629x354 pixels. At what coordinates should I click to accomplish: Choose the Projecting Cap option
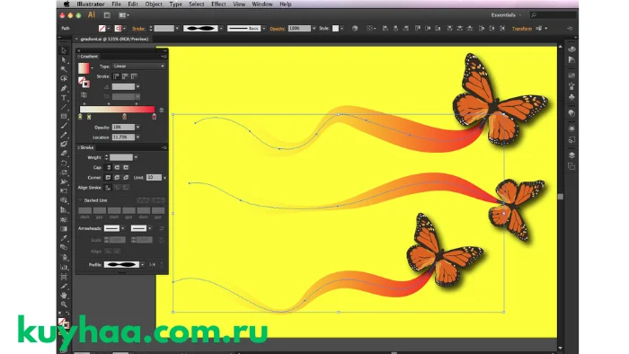(x=126, y=168)
